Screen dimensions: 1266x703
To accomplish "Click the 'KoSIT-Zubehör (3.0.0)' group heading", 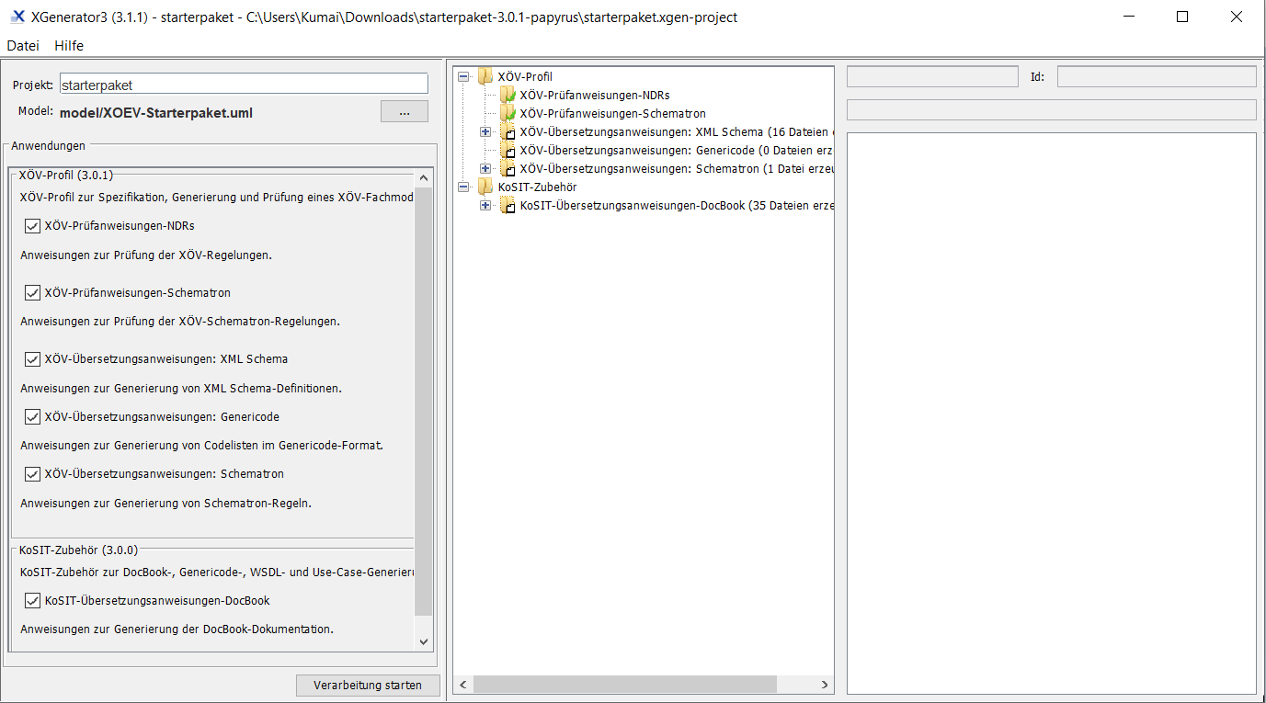I will click(x=78, y=550).
